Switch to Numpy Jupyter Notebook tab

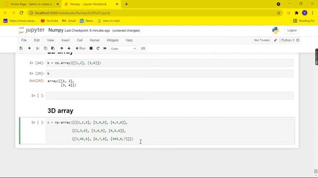(88, 4)
